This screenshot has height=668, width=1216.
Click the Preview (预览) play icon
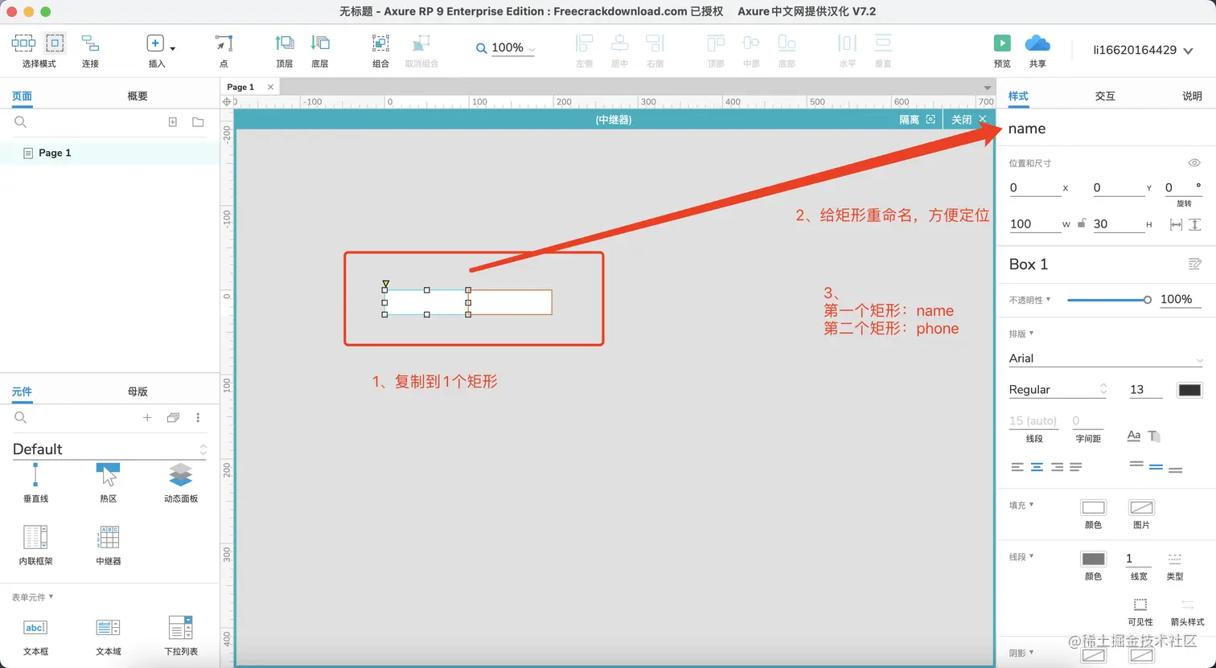tap(1002, 43)
